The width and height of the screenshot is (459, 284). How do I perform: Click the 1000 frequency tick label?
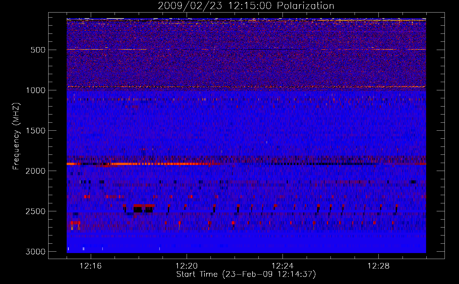pyautogui.click(x=35, y=90)
